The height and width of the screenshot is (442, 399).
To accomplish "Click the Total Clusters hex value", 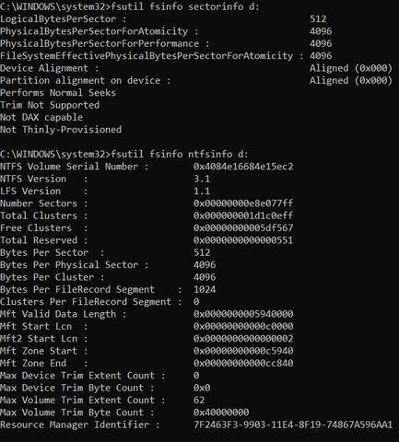I will coord(243,215).
